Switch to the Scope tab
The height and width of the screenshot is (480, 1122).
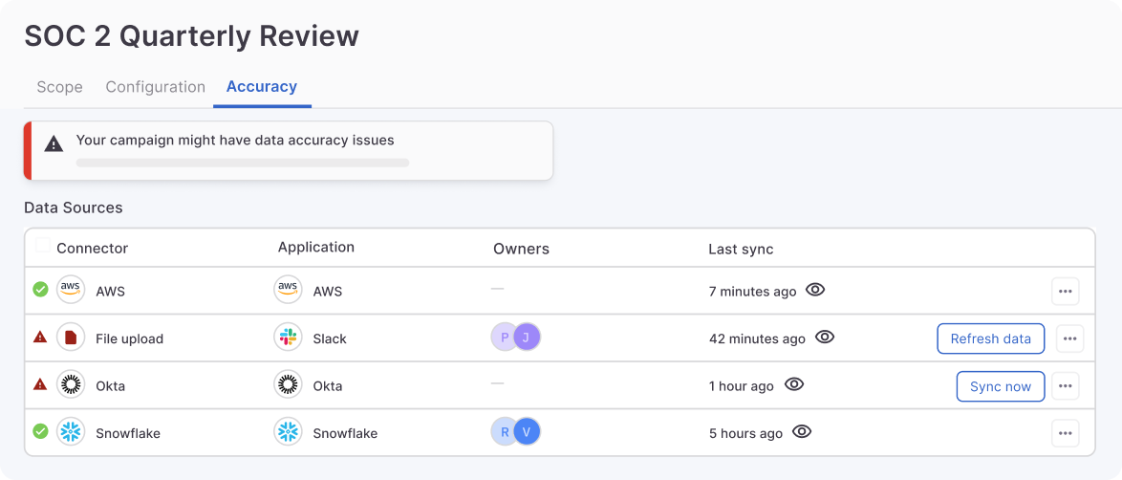pyautogui.click(x=59, y=87)
